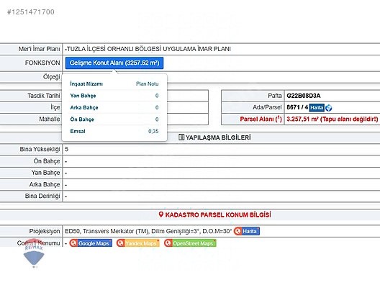Select the Emsal value 0,35
Screen dimensions: 380x285
point(153,132)
